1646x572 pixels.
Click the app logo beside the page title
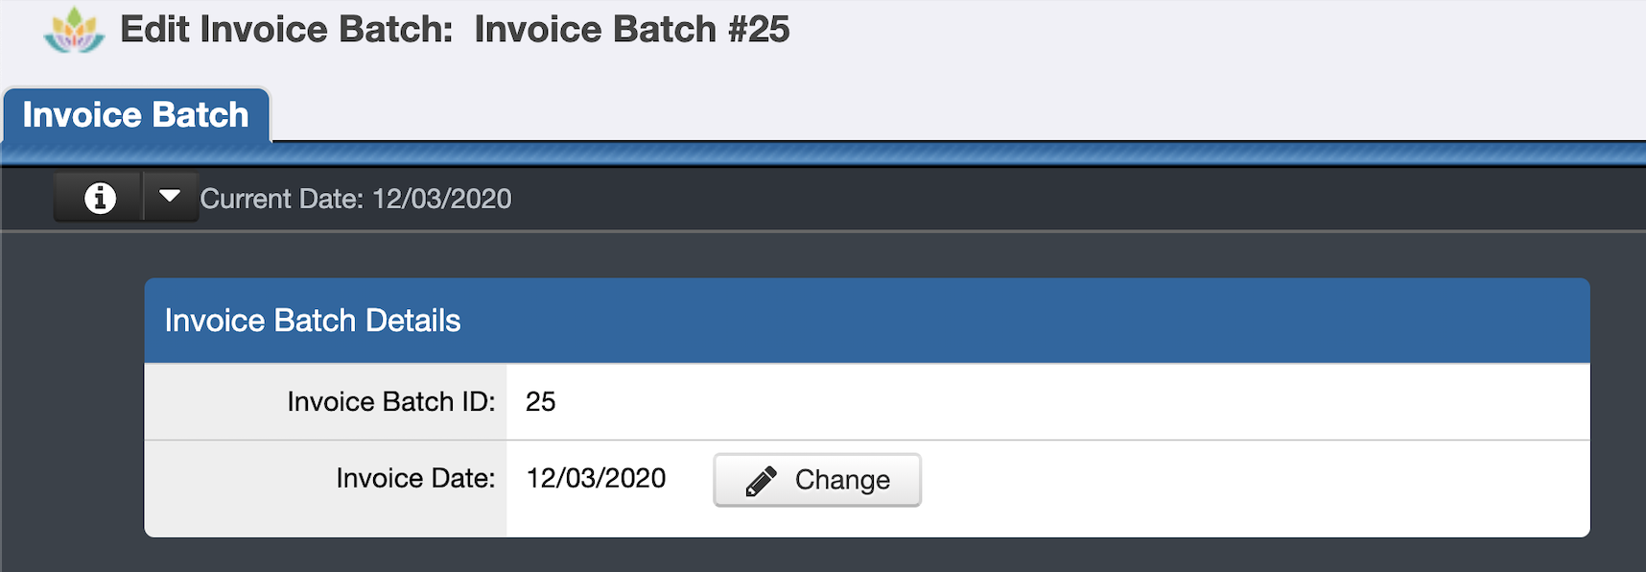point(75,29)
